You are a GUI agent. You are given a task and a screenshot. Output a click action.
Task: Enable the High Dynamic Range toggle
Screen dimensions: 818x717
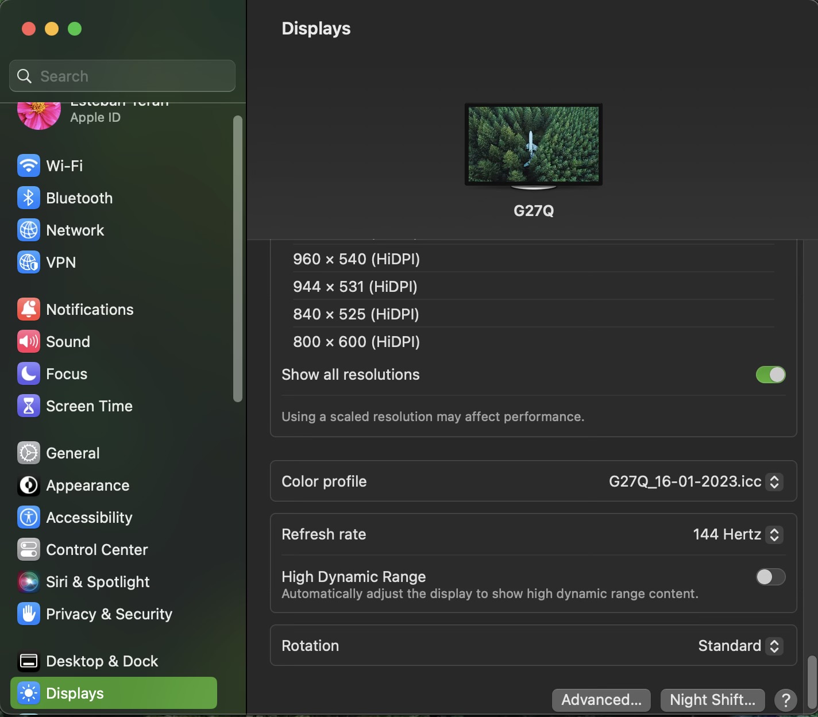770,577
